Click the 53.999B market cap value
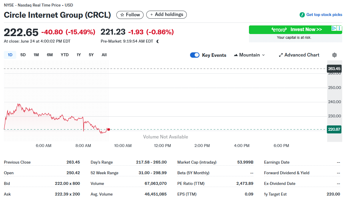The image size is (349, 200). click(x=245, y=162)
